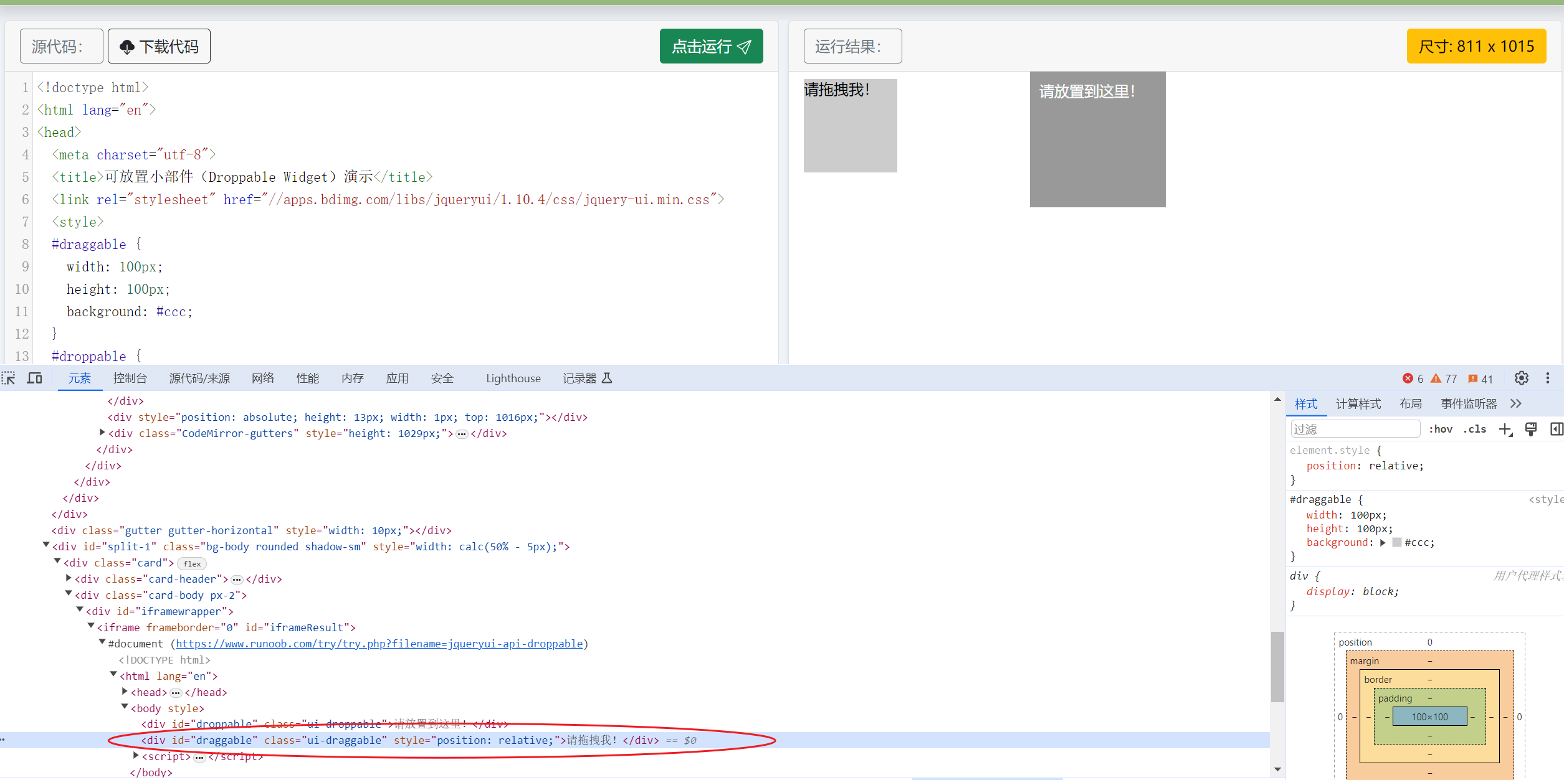Toggle the :hov element state panel
Image resolution: width=1564 pixels, height=780 pixels.
(1440, 429)
